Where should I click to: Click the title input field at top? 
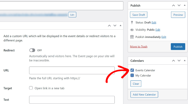click(61, 6)
